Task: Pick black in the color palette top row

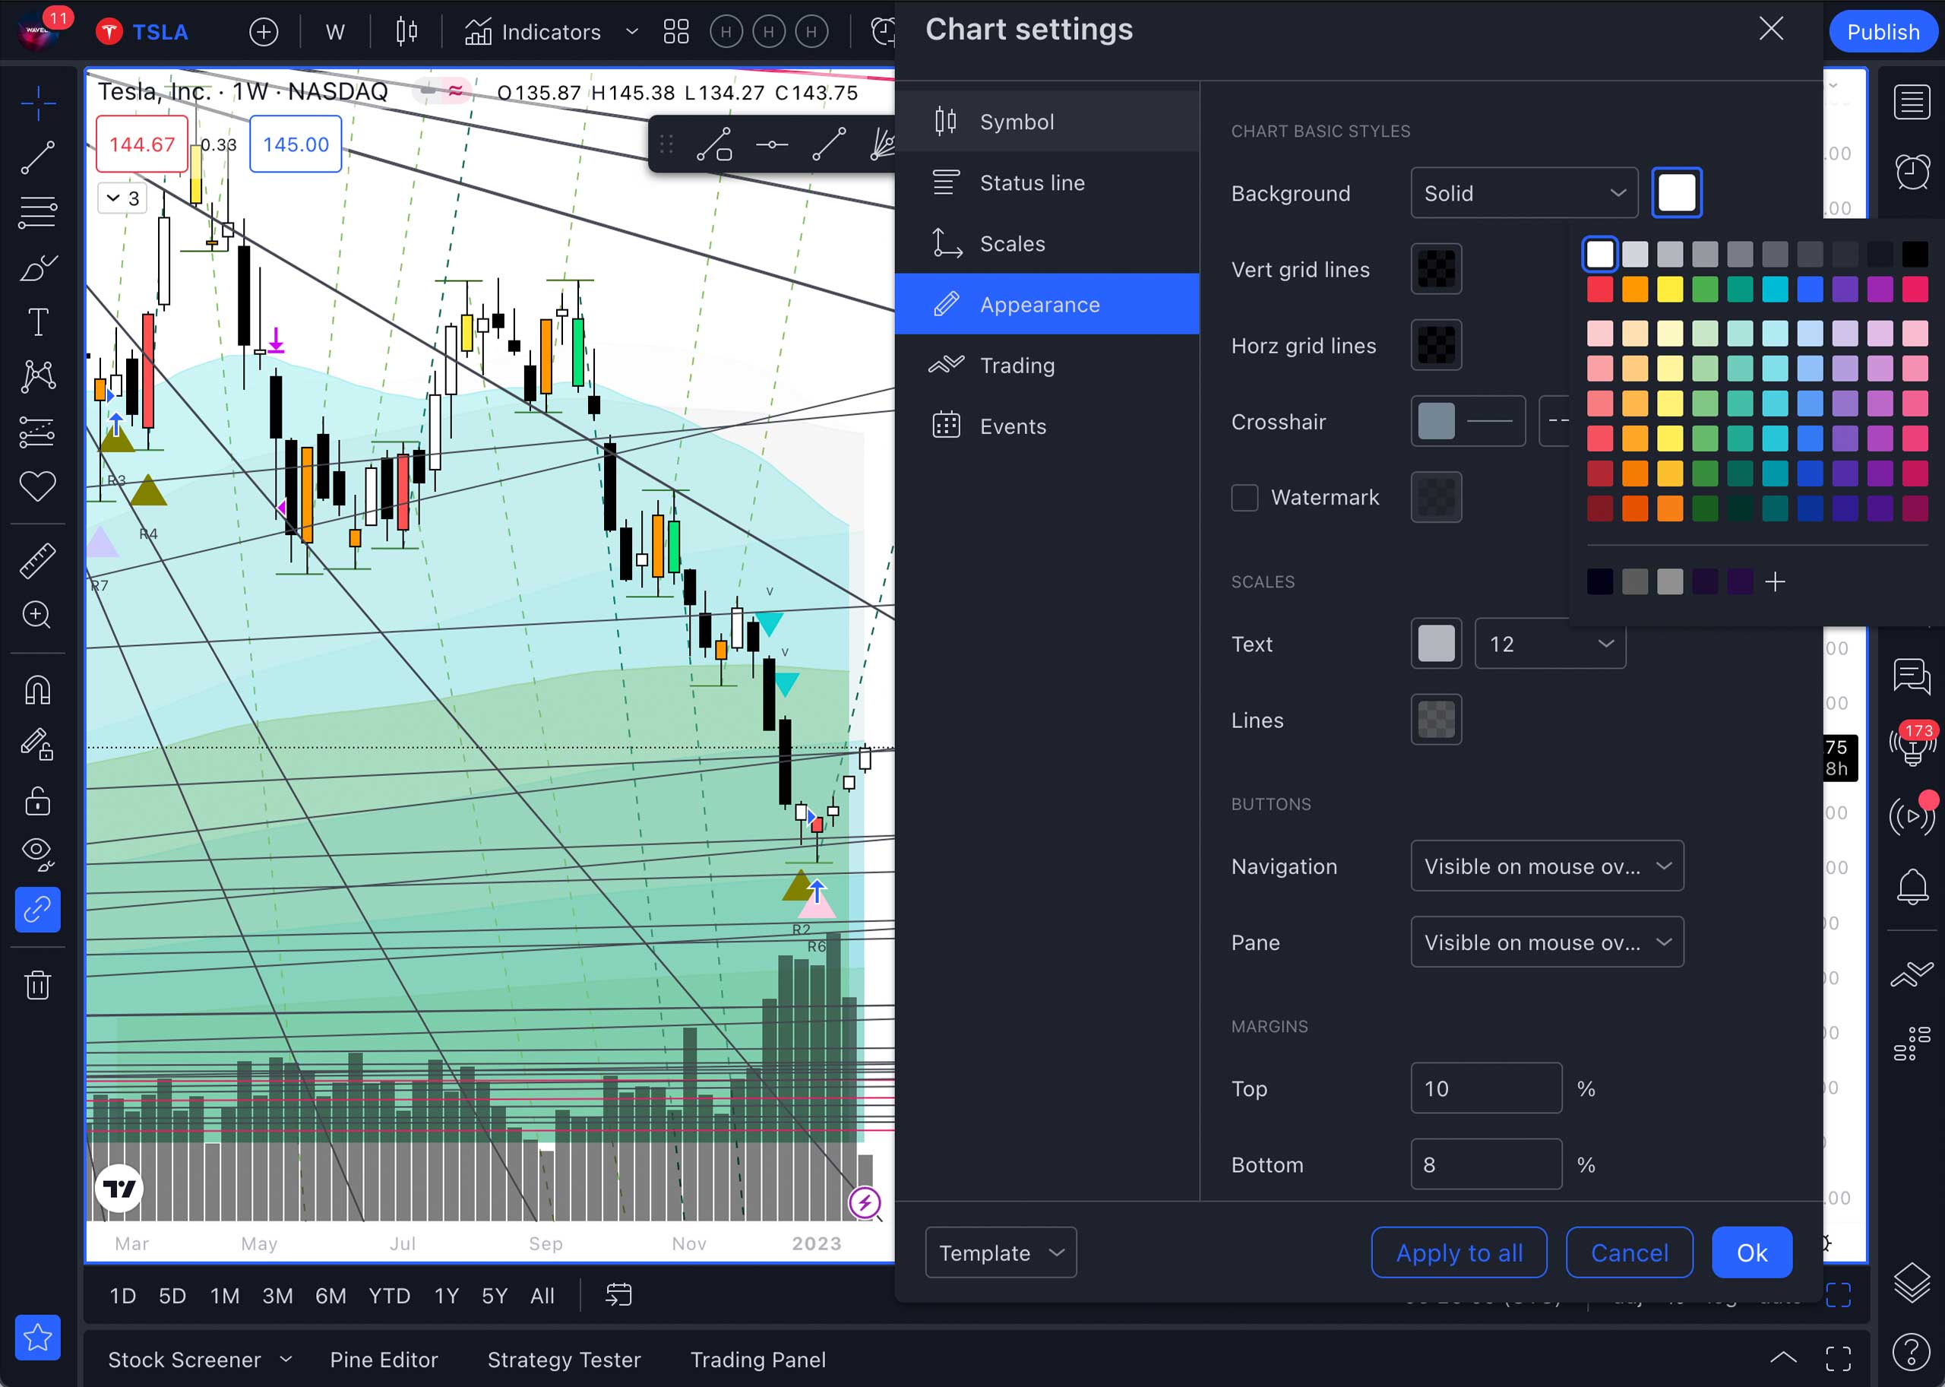Action: pos(1915,255)
